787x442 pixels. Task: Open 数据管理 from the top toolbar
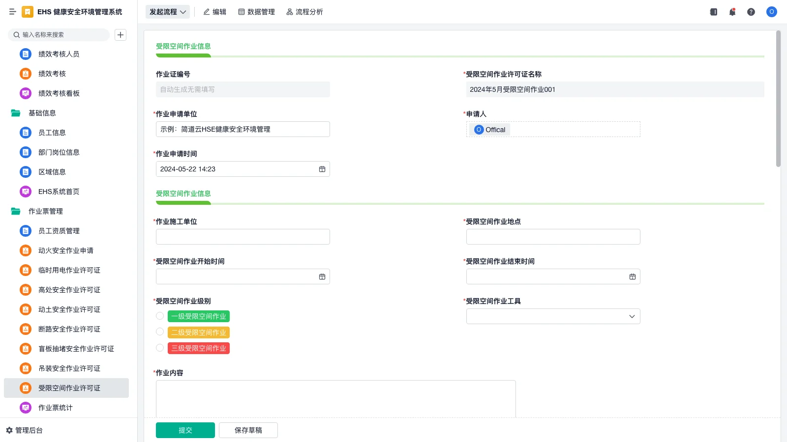(x=257, y=12)
